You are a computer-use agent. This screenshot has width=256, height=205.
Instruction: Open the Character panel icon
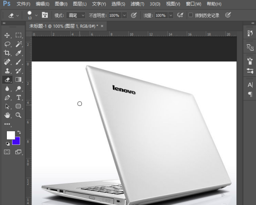click(250, 85)
